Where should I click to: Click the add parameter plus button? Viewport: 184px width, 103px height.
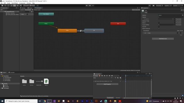32,12
